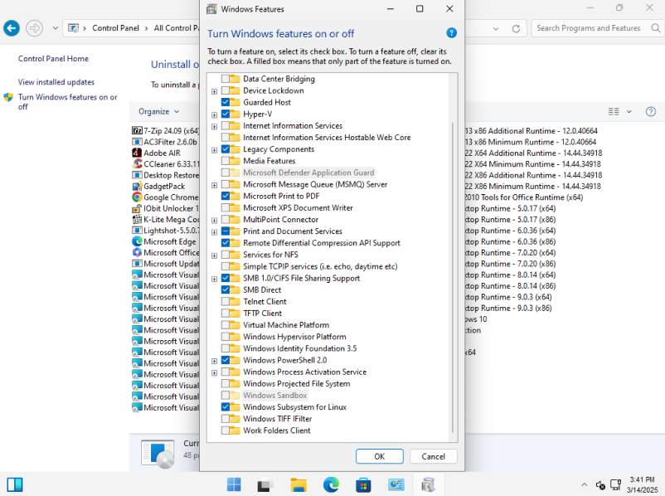The height and width of the screenshot is (496, 665).
Task: Select the Google Chrome program icon
Action: 137,197
